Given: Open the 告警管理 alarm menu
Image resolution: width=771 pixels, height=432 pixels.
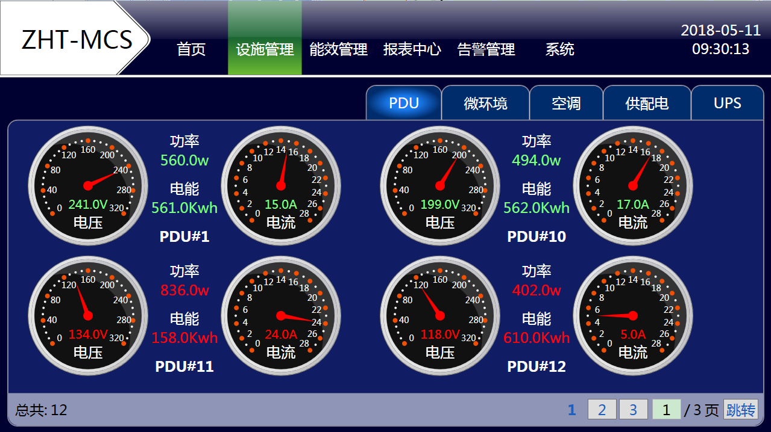Looking at the screenshot, I should (486, 50).
